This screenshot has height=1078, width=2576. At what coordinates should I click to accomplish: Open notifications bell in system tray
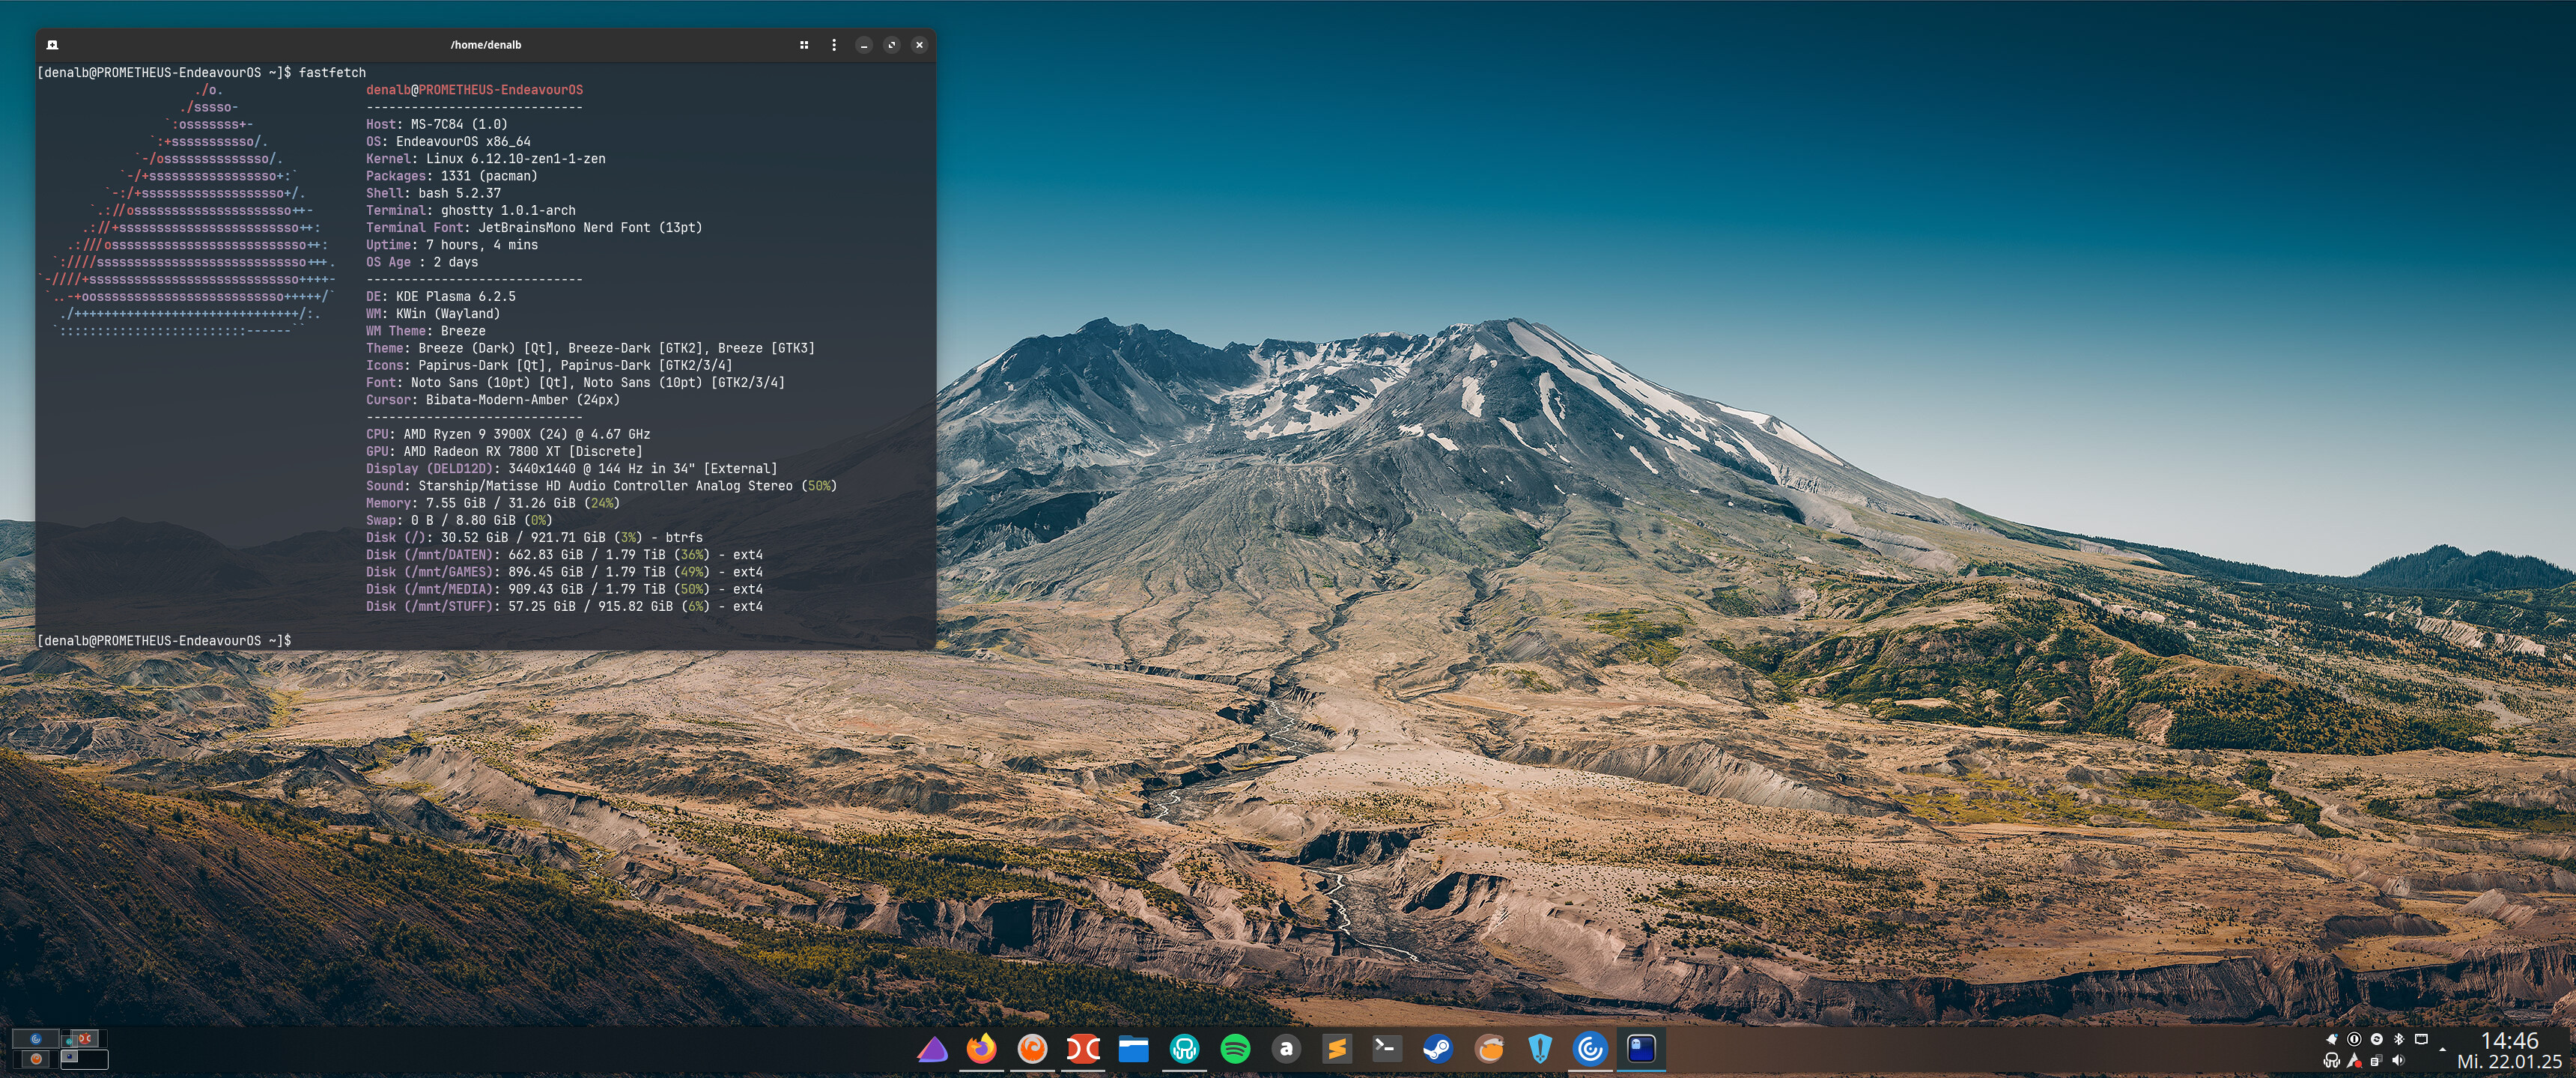click(2331, 1039)
